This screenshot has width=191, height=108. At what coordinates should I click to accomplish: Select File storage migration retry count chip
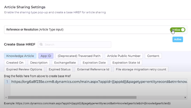coord(141,69)
